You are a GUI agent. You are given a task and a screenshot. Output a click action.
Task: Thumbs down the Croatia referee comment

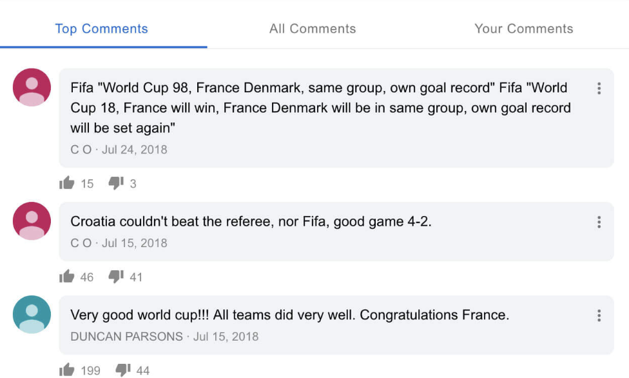click(x=116, y=276)
